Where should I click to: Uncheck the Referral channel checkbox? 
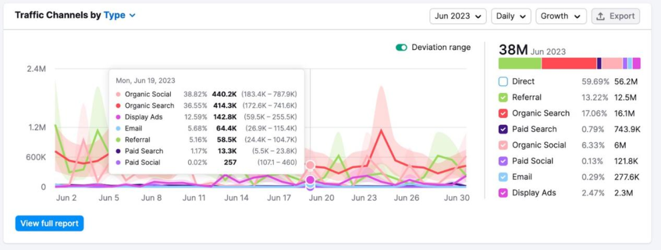click(x=503, y=97)
